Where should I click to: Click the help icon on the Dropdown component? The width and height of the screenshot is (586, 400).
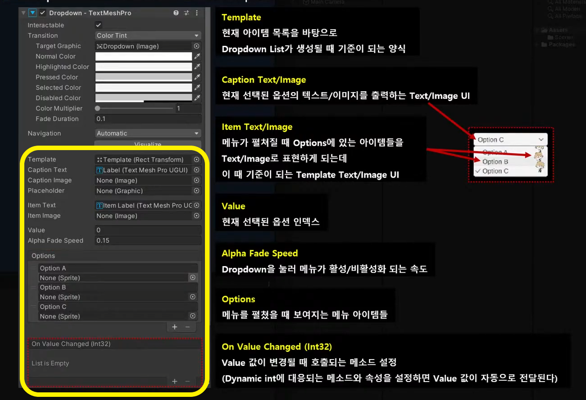pyautogui.click(x=176, y=13)
